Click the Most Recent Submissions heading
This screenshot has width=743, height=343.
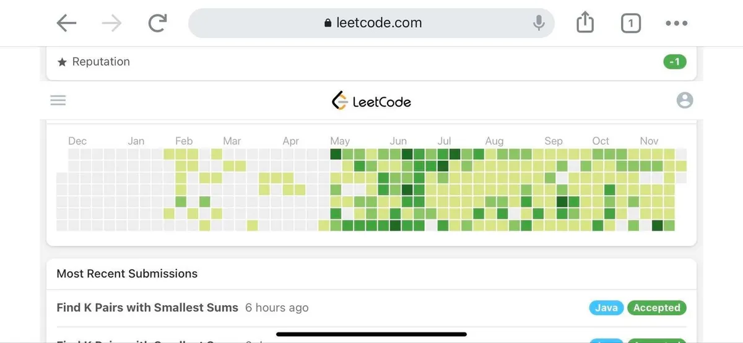tap(127, 274)
